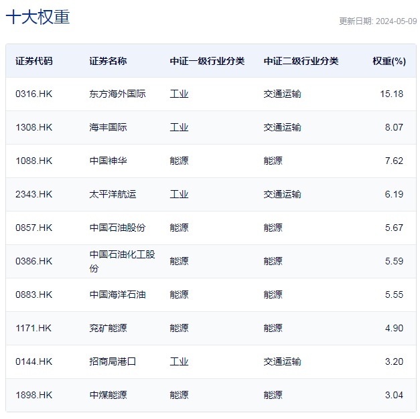Click second-level 能源 in the 1088.HK row
420x419 pixels.
273,161
